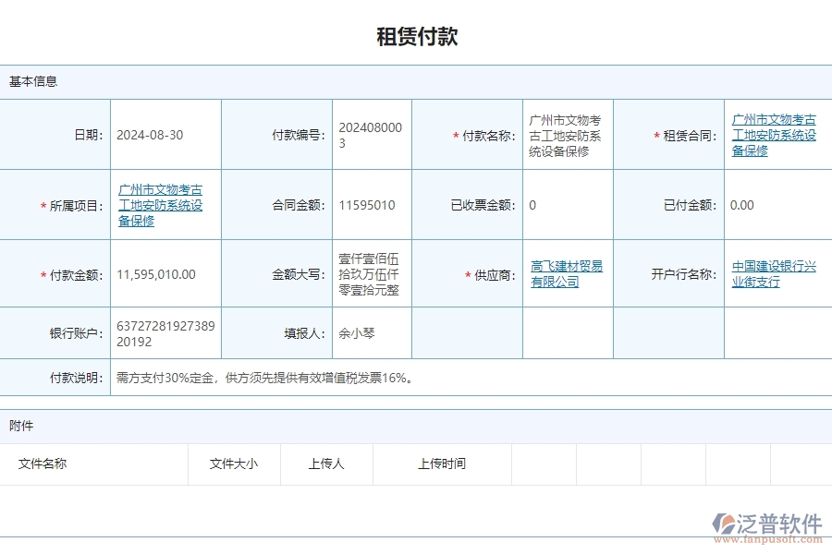Click the 银行账户 account number cell
The width and height of the screenshot is (832, 554).
pyautogui.click(x=165, y=333)
